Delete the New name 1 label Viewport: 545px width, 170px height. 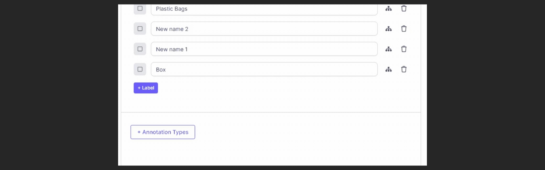[x=404, y=49]
